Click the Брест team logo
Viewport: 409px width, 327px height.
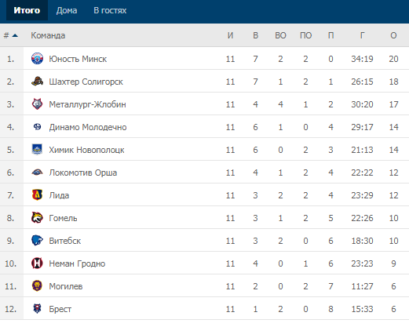[37, 309]
